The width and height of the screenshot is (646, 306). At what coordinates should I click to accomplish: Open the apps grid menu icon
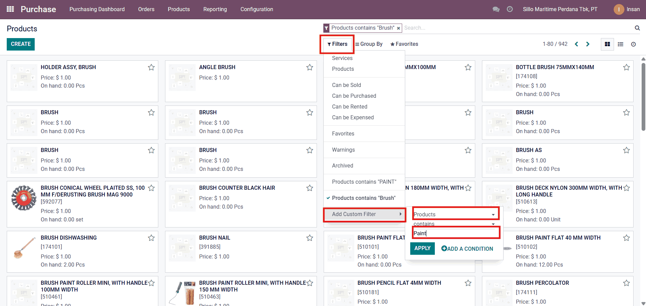pos(10,9)
